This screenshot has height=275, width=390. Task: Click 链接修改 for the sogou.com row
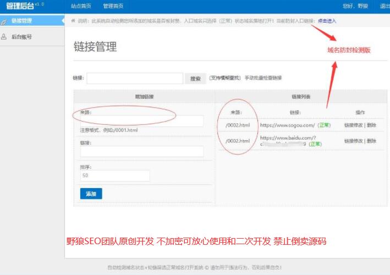354,125
